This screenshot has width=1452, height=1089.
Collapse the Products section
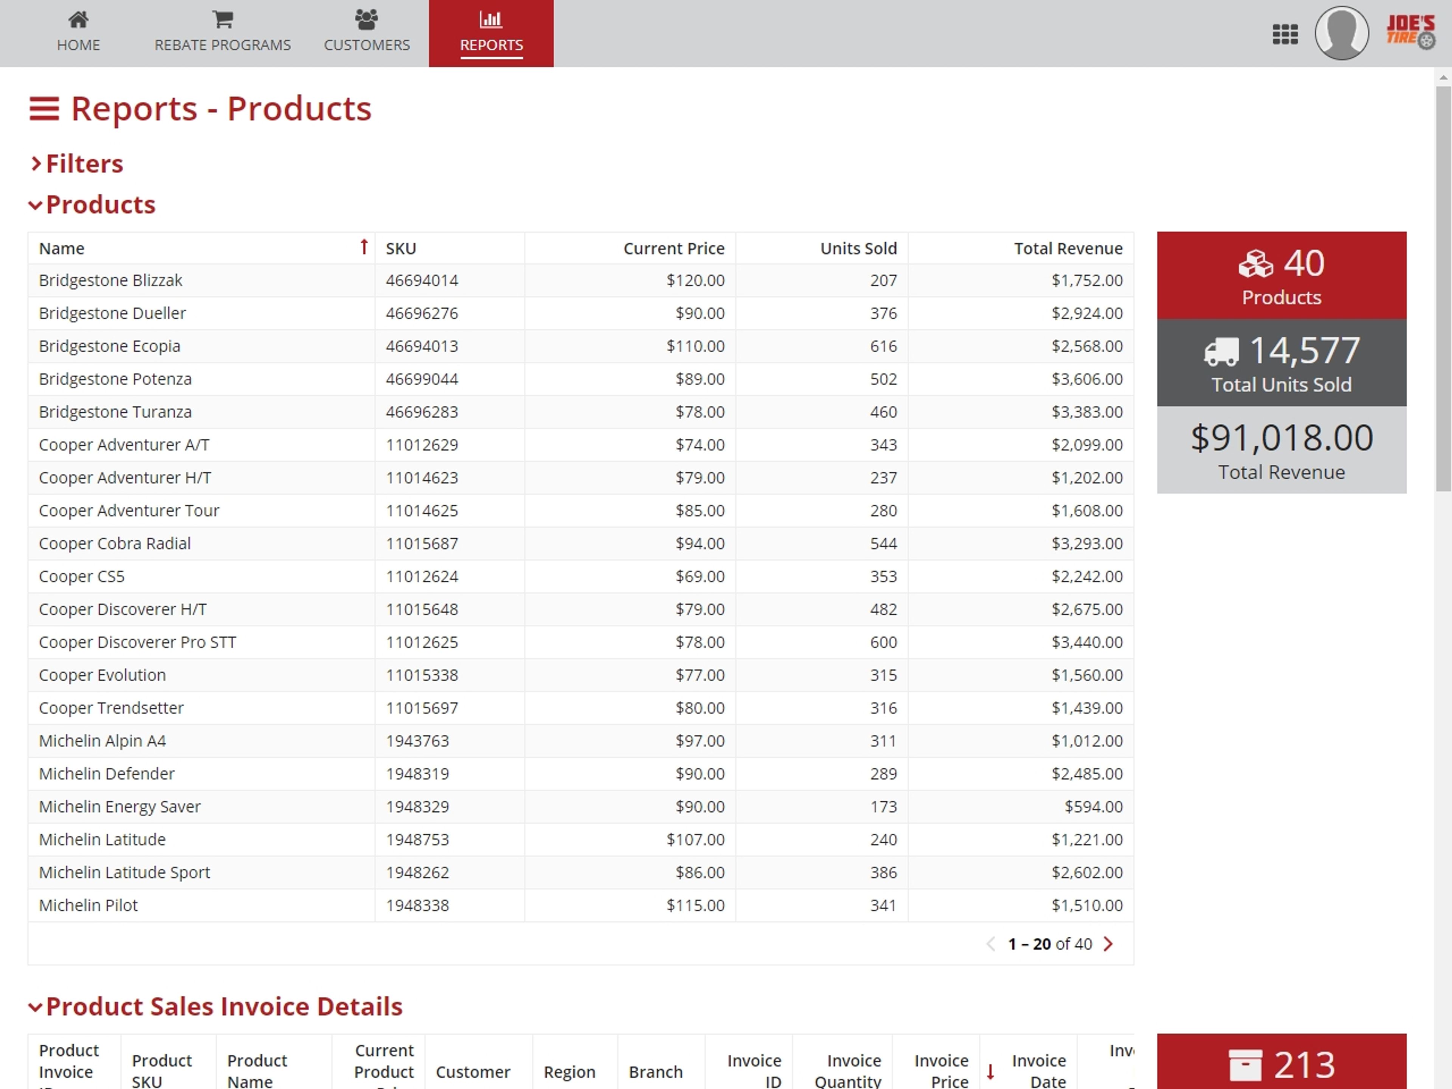tap(92, 205)
